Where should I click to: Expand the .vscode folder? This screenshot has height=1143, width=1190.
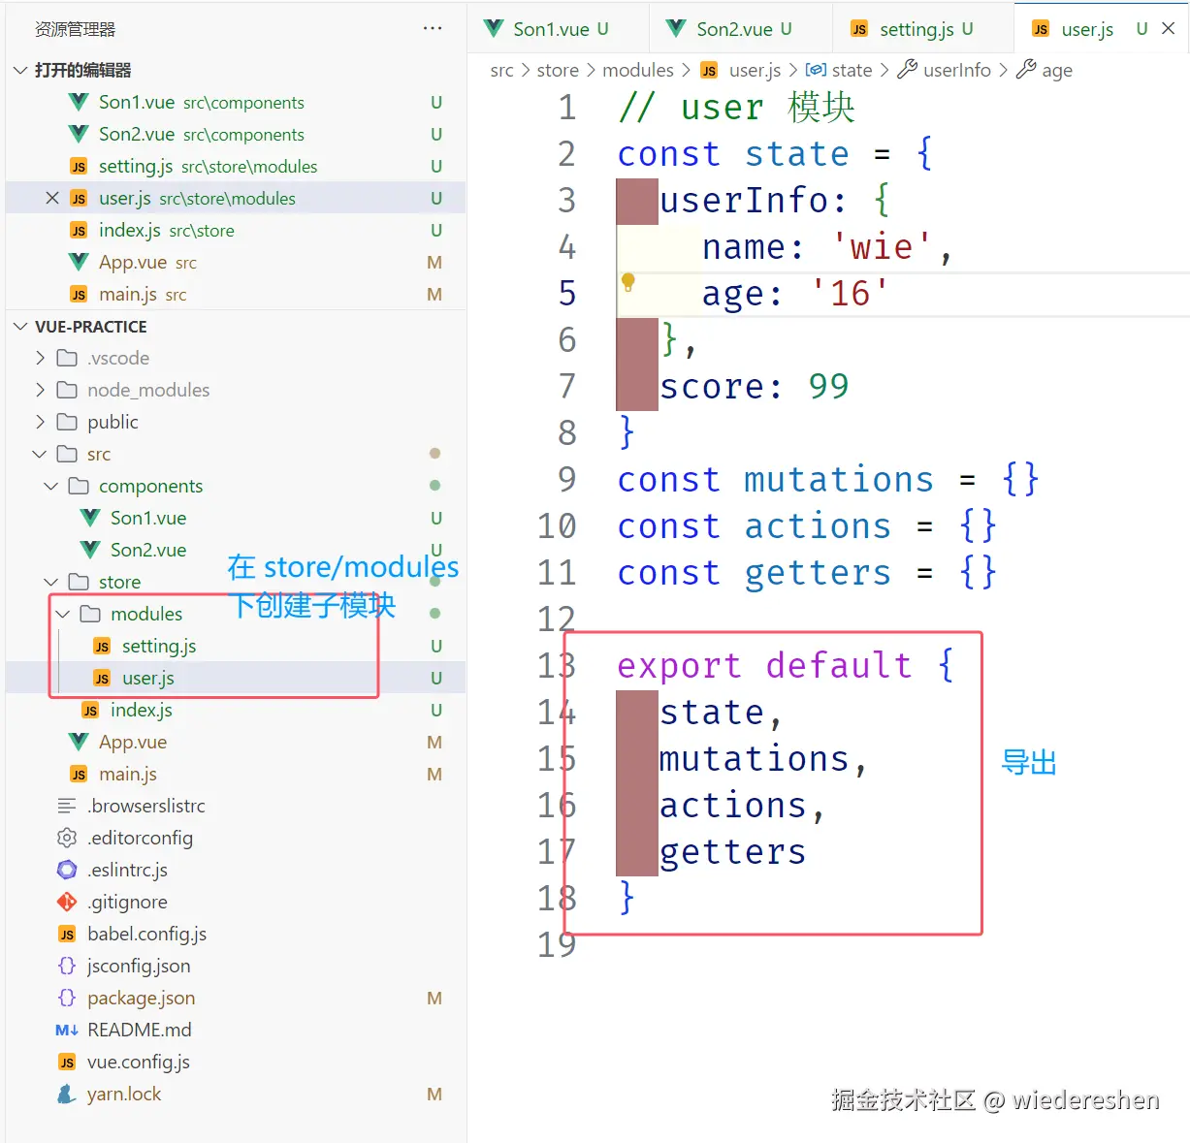pyautogui.click(x=40, y=358)
